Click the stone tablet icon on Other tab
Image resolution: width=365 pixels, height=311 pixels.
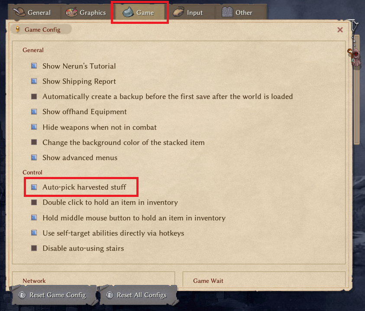(x=227, y=12)
